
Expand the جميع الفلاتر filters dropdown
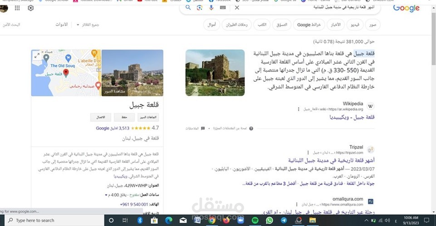(88, 25)
